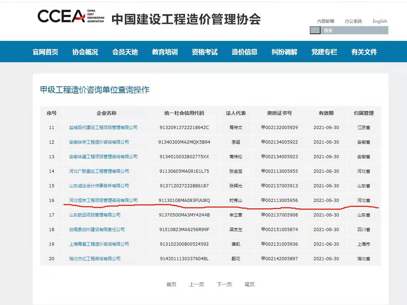Screen dimensions: 407x305
Task: Select credit code 91510823MA6256R99F
Action: click(184, 229)
